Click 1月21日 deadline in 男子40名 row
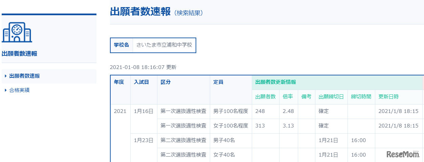This screenshot has height=162, width=424. coord(328,140)
